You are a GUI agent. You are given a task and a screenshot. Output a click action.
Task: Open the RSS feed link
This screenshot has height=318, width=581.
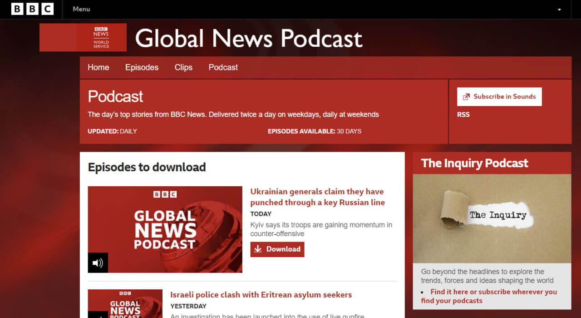pyautogui.click(x=463, y=114)
